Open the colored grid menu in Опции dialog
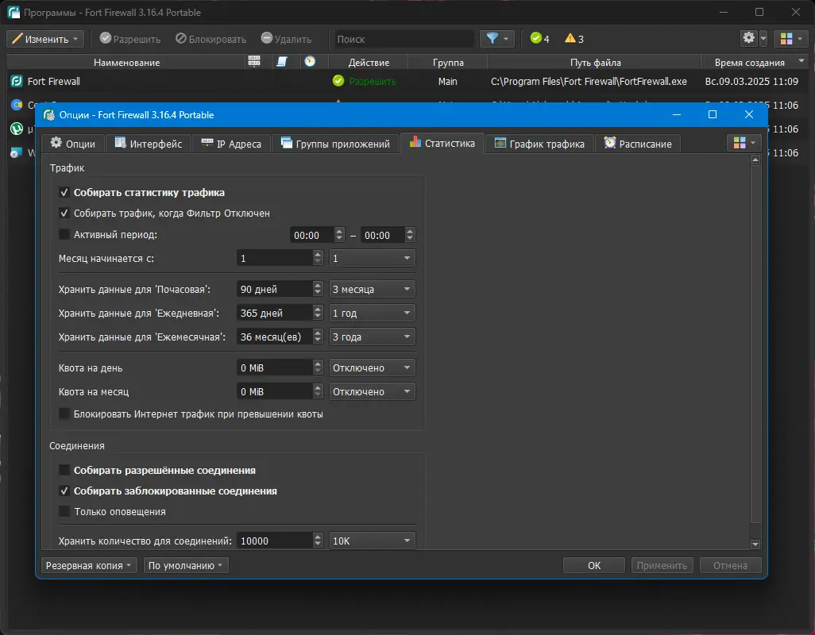815x635 pixels. pos(744,143)
